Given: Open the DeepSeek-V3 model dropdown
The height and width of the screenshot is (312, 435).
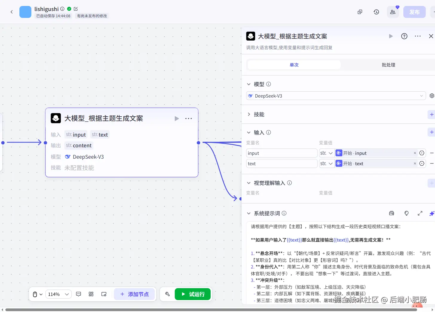Looking at the screenshot, I should point(336,96).
